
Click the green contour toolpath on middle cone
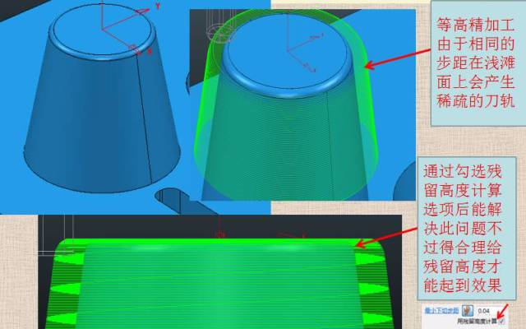coord(279,140)
